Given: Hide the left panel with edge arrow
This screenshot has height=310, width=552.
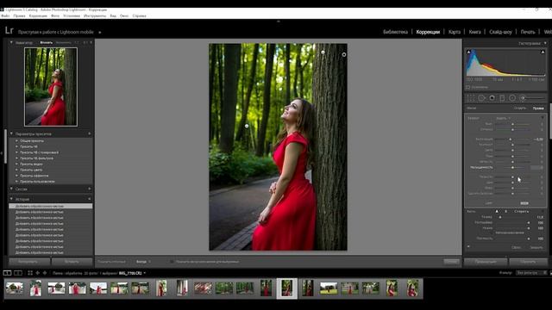Looking at the screenshot, I should tap(2, 153).
